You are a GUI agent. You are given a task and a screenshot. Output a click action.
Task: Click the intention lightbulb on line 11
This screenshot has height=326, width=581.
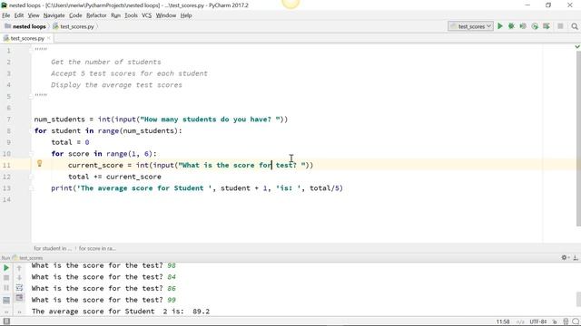point(40,163)
